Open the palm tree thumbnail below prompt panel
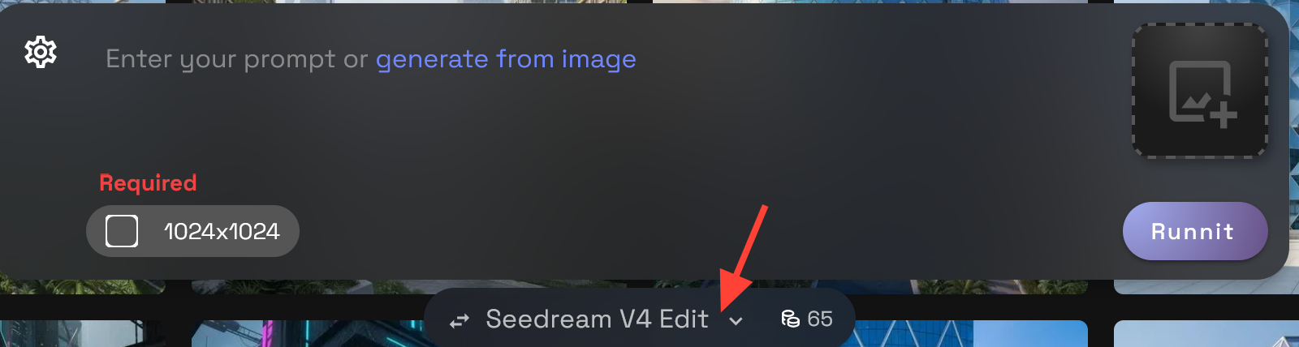Viewport: 1299px width, 347px height. click(x=83, y=286)
